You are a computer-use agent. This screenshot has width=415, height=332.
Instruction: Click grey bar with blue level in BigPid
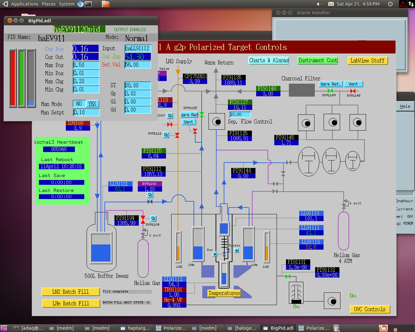coord(31,78)
